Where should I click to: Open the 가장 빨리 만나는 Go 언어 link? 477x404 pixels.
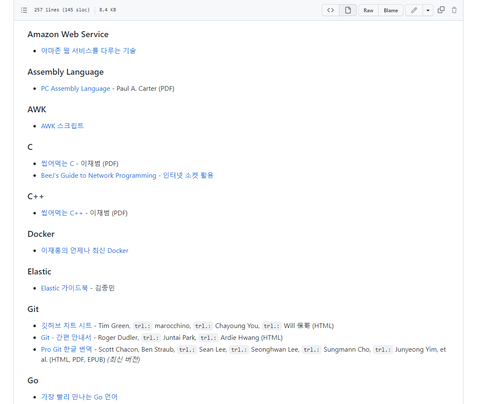click(79, 397)
